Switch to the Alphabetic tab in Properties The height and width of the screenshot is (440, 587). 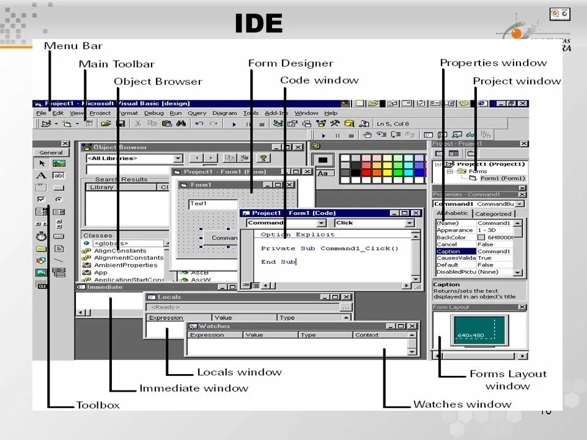coord(452,213)
